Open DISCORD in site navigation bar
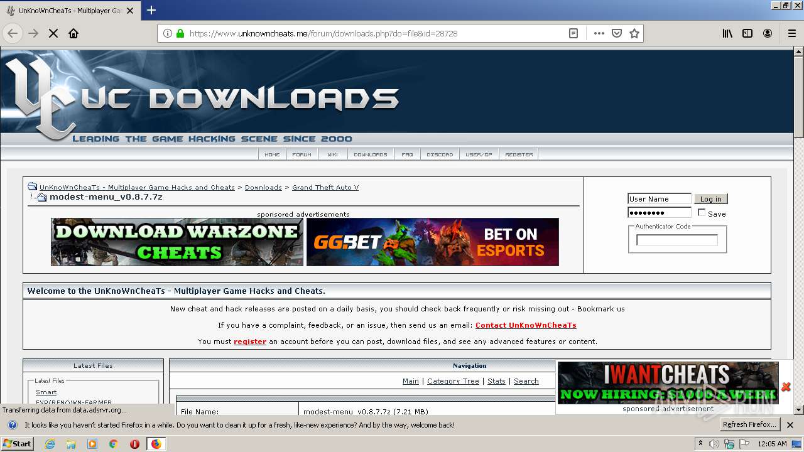804x452 pixels. pyautogui.click(x=440, y=154)
